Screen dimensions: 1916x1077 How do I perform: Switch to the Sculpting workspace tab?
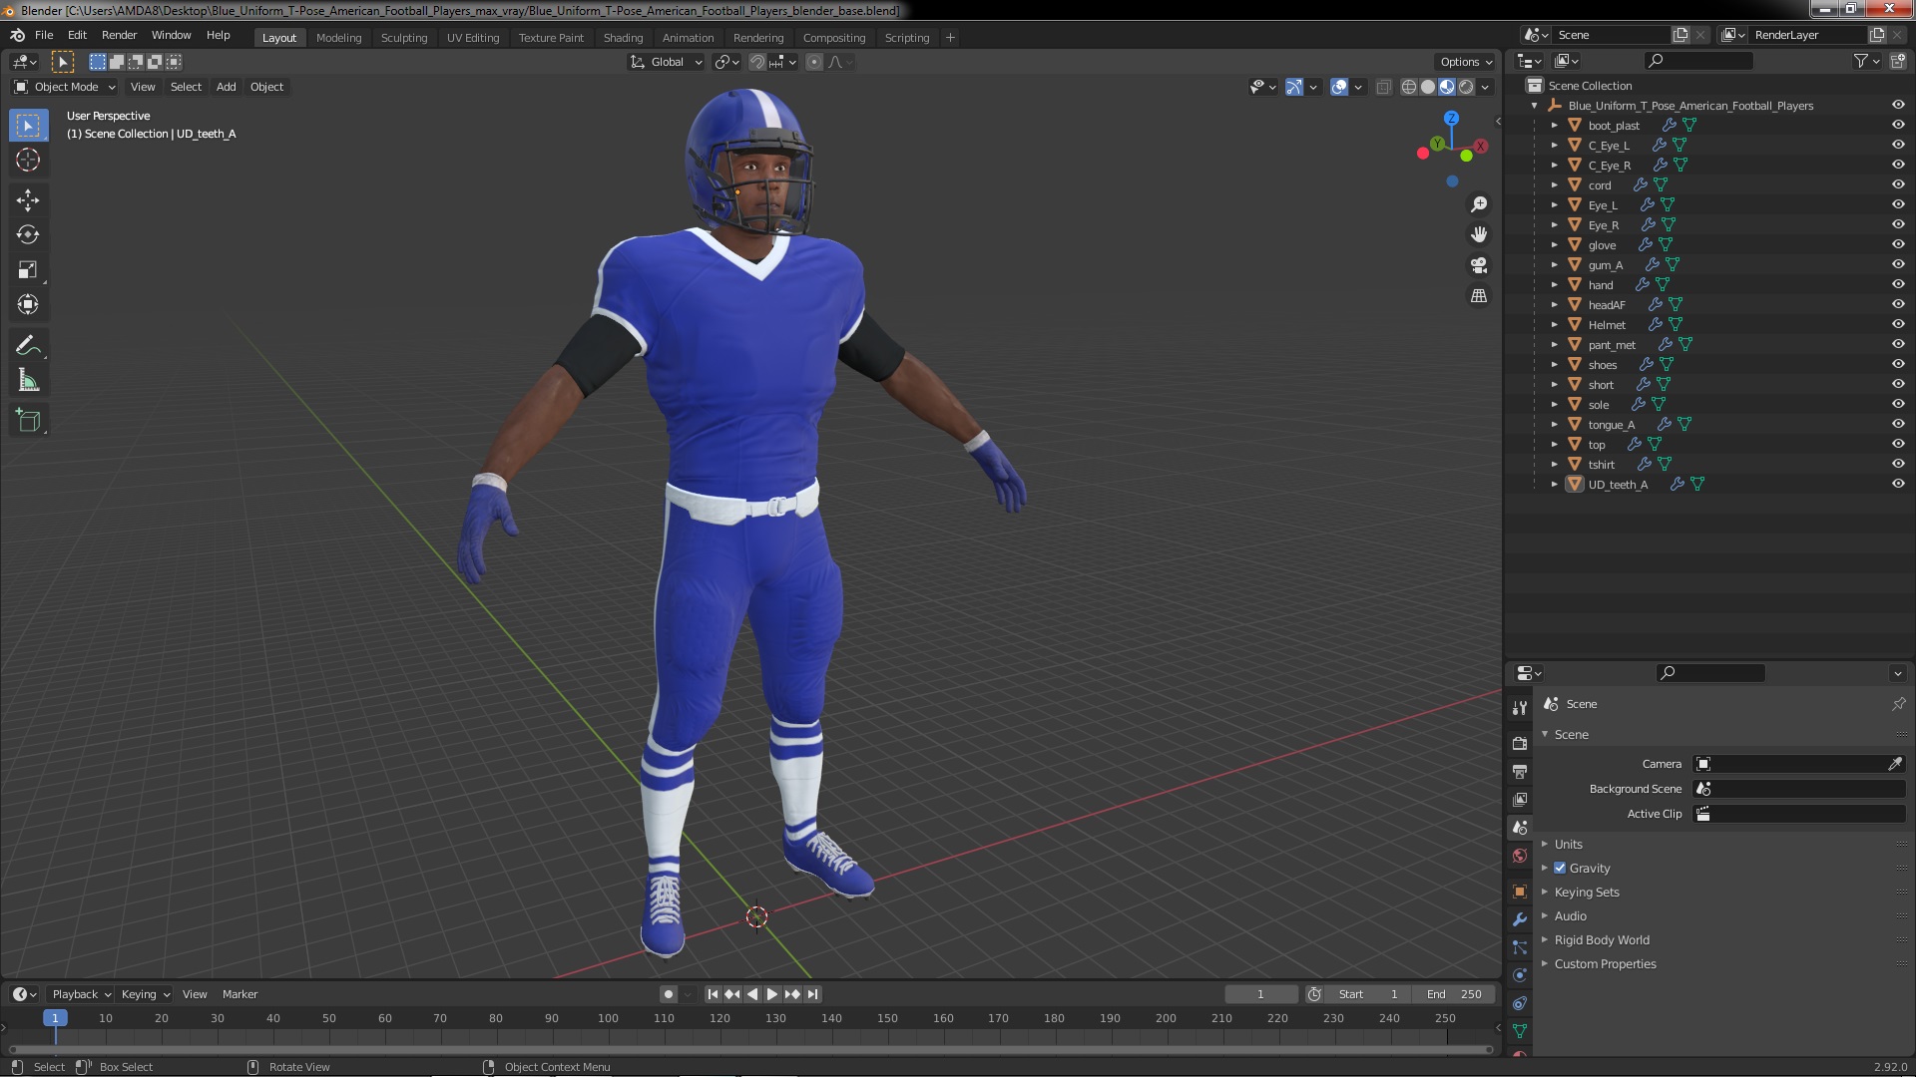pyautogui.click(x=403, y=38)
